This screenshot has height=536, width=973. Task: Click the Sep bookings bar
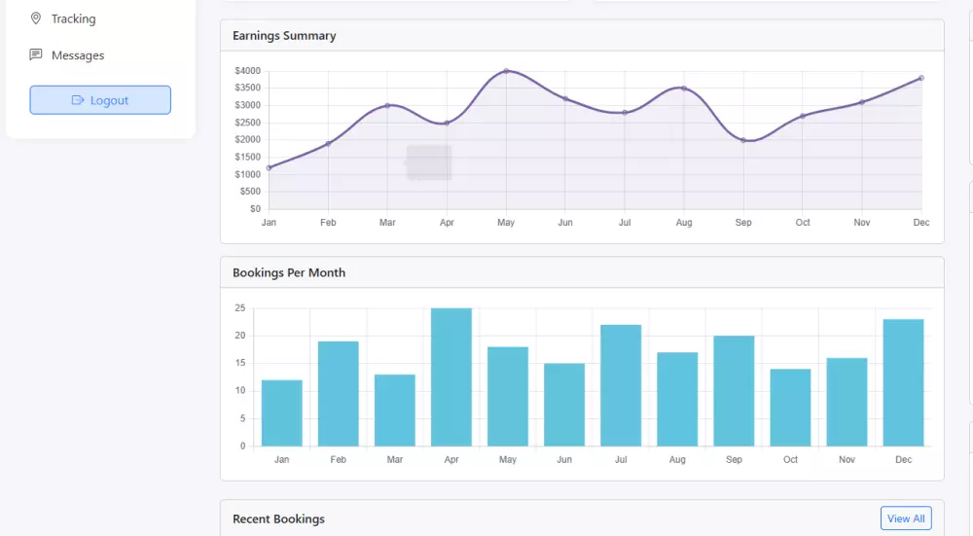tap(734, 391)
